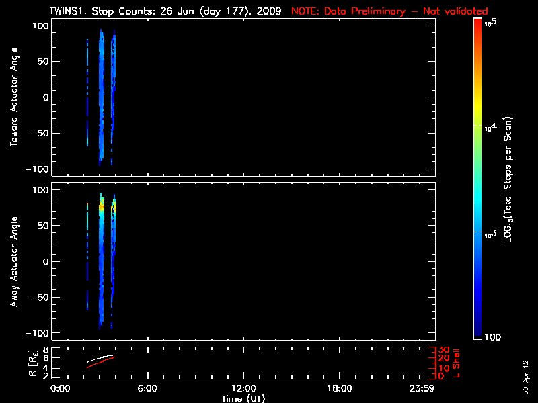Click the white R curve in the orbit panel
538x403 pixels.
point(101,359)
